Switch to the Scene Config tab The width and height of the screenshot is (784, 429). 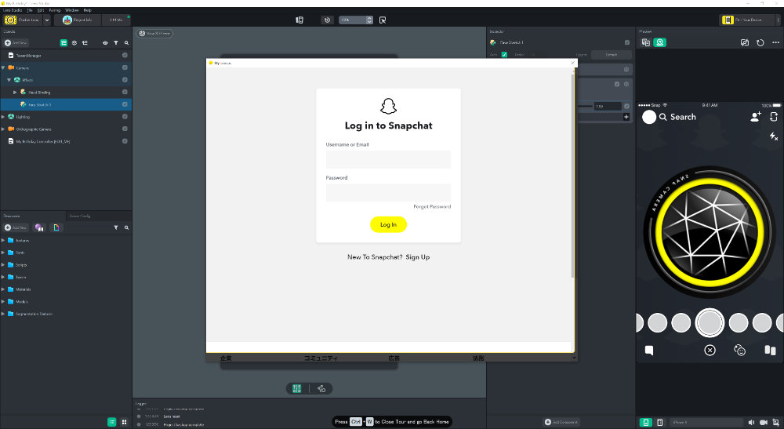(80, 216)
